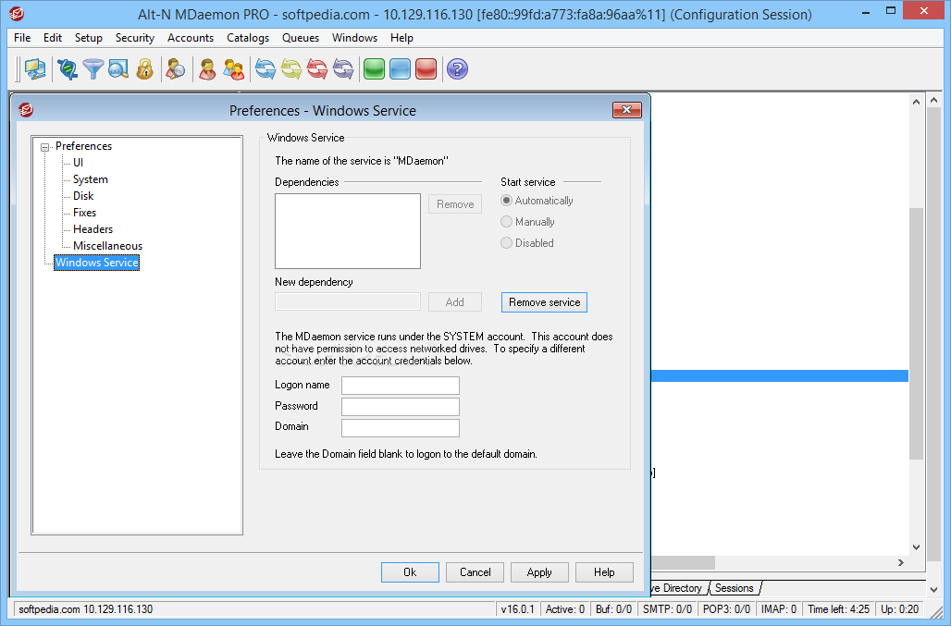Focus the Logon name field
Screen dimensions: 951x626
(401, 386)
